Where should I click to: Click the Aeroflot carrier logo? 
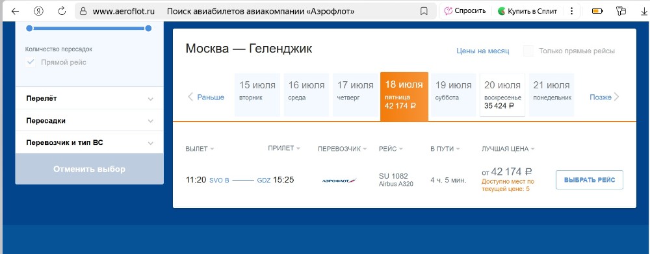[339, 181]
